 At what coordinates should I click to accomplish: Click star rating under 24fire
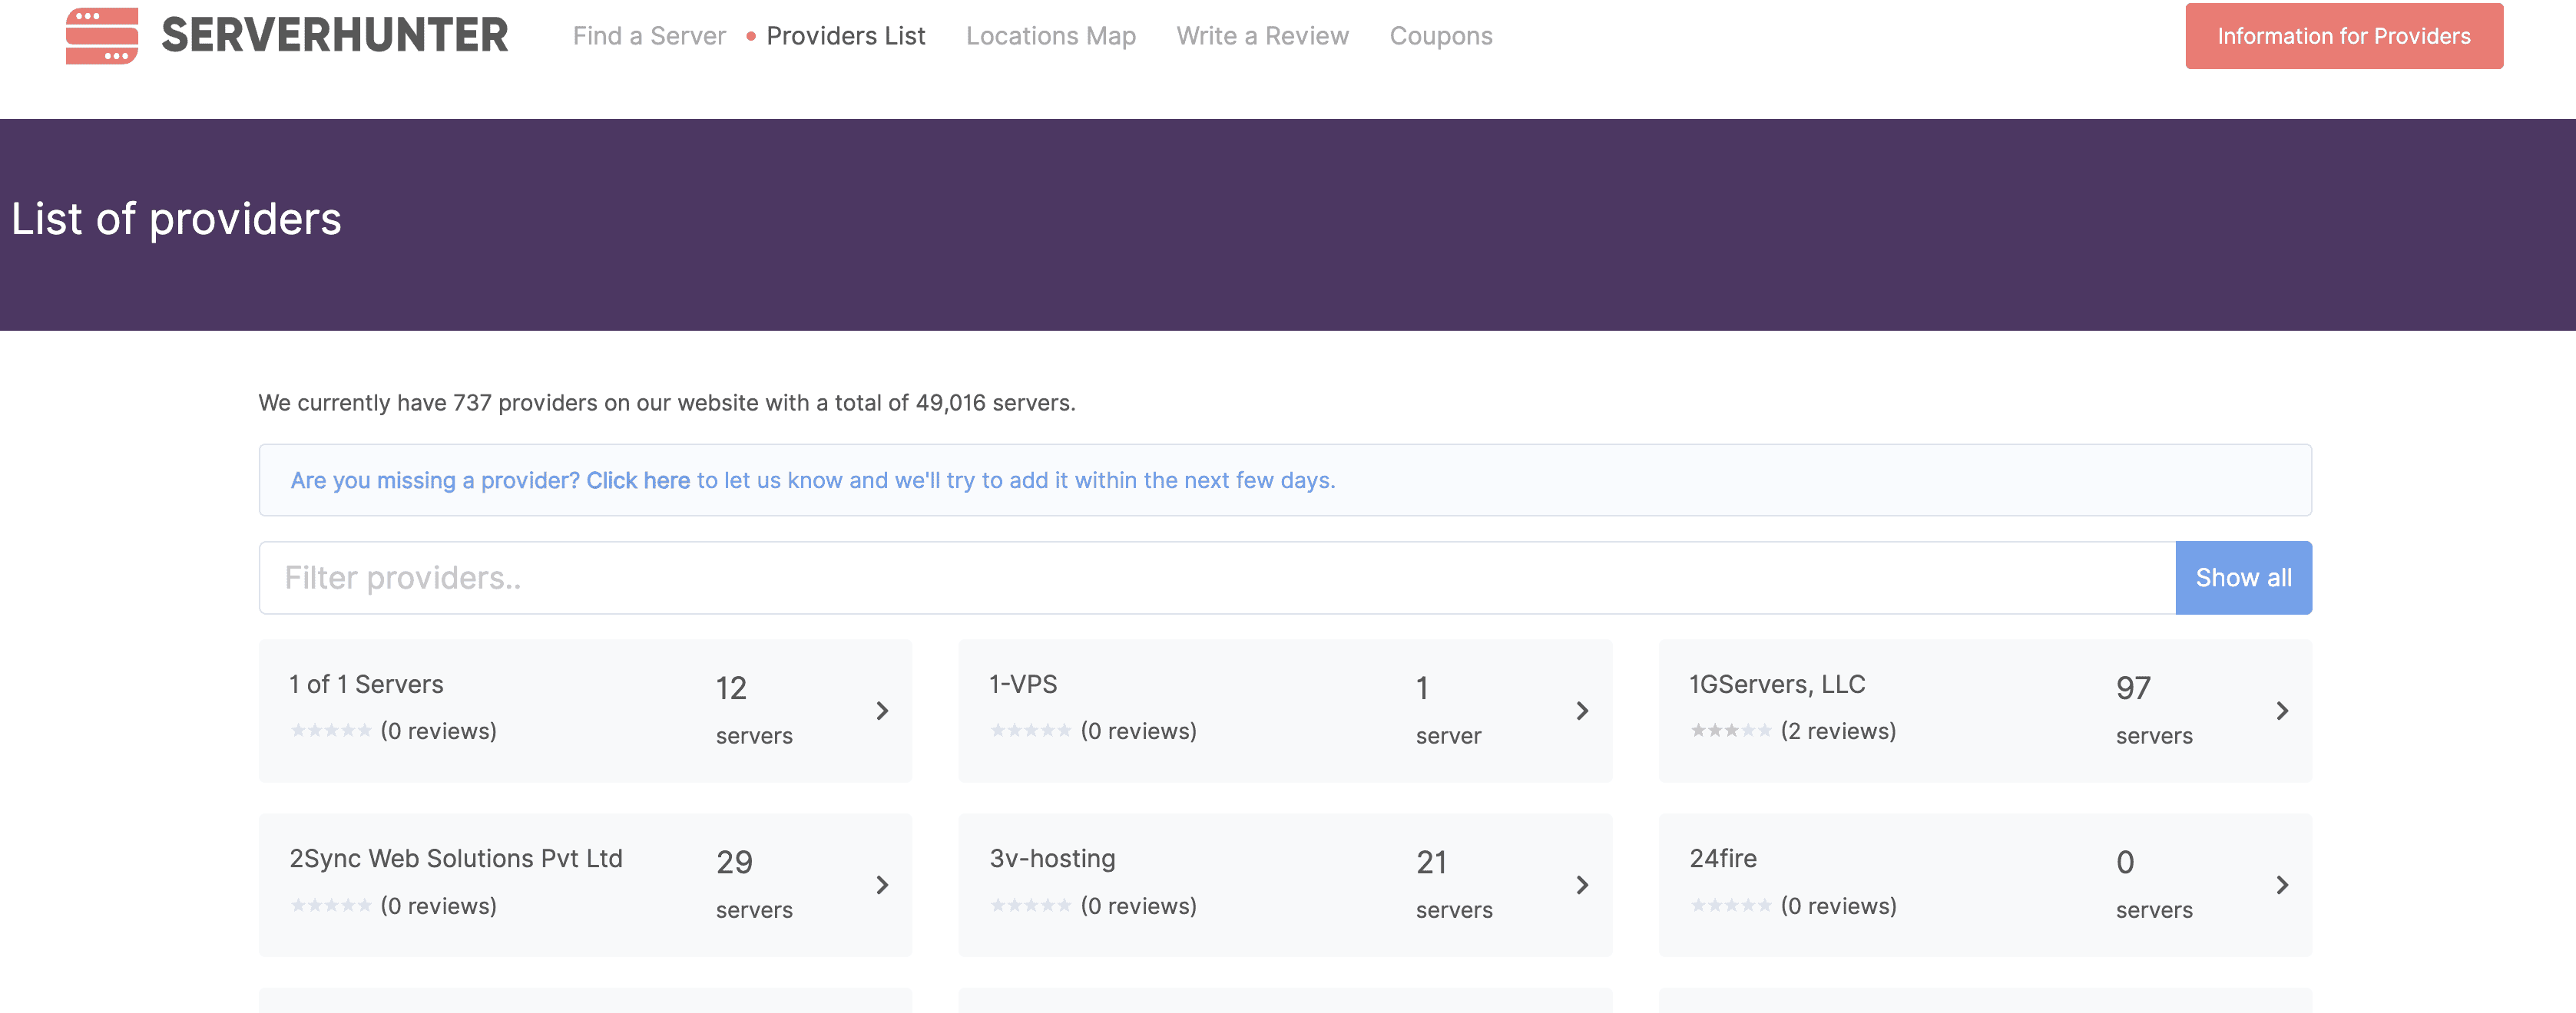[x=1730, y=906]
